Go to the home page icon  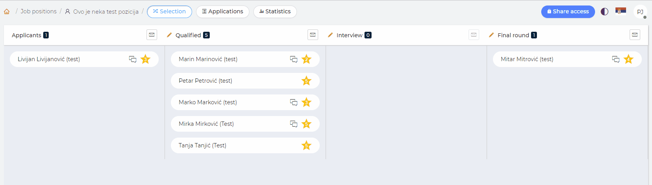[x=7, y=12]
